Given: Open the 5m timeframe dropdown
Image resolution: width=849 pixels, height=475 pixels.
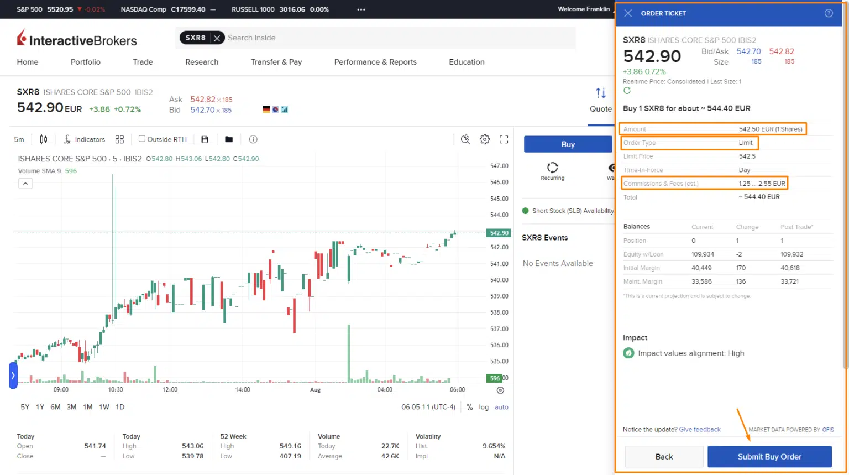Looking at the screenshot, I should click(x=19, y=139).
